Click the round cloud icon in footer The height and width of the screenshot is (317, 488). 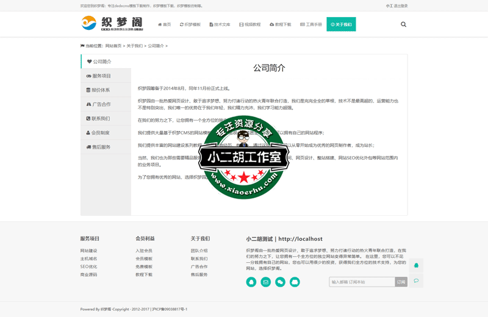point(295,282)
